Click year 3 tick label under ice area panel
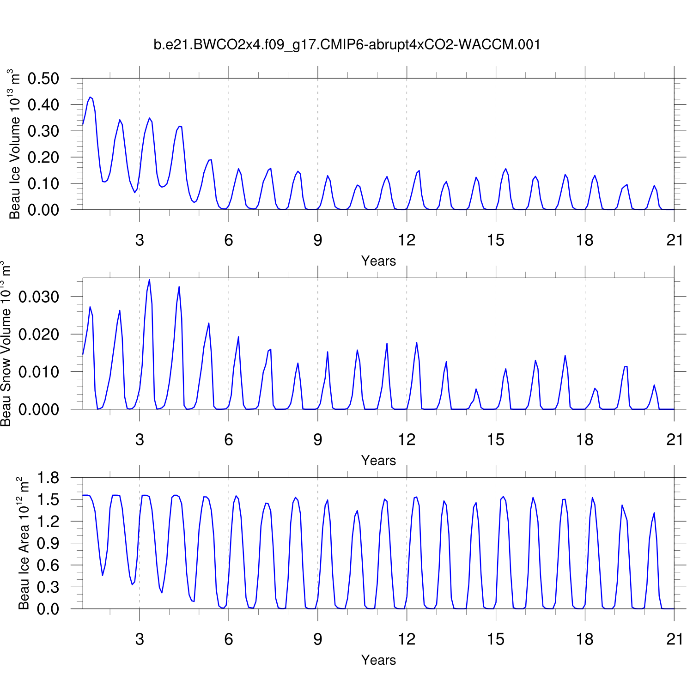 (x=140, y=639)
